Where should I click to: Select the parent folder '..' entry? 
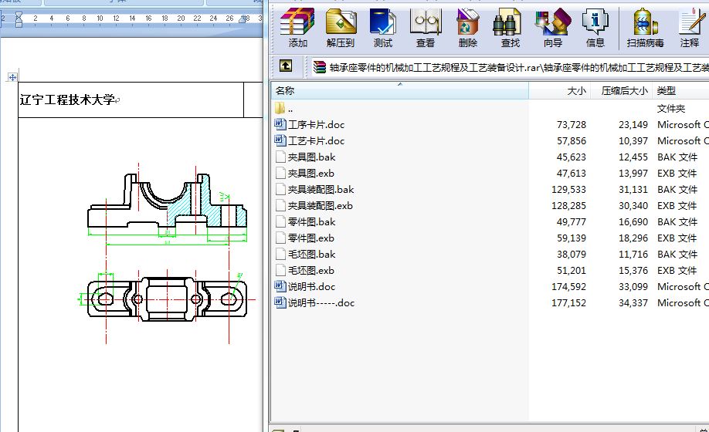click(x=284, y=108)
